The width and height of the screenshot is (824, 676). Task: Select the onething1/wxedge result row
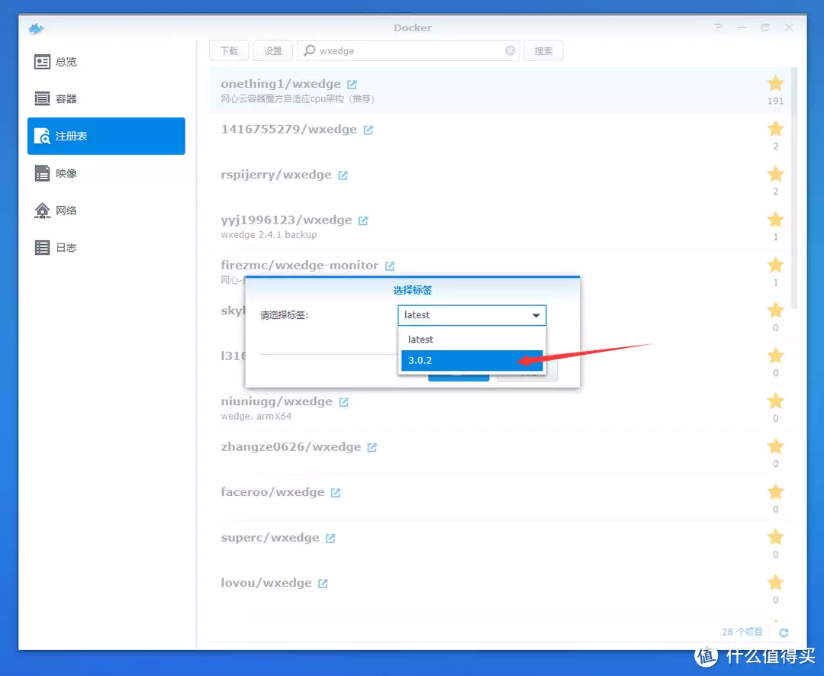coord(499,90)
